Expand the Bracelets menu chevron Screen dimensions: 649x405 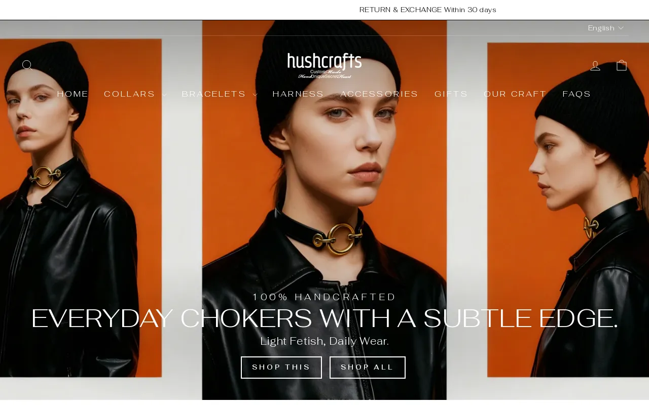[255, 95]
